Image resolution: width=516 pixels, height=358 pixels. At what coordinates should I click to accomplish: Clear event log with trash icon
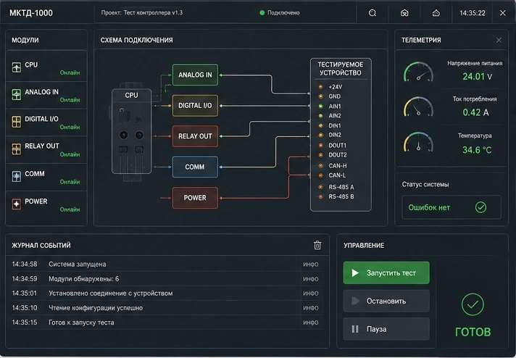[317, 245]
